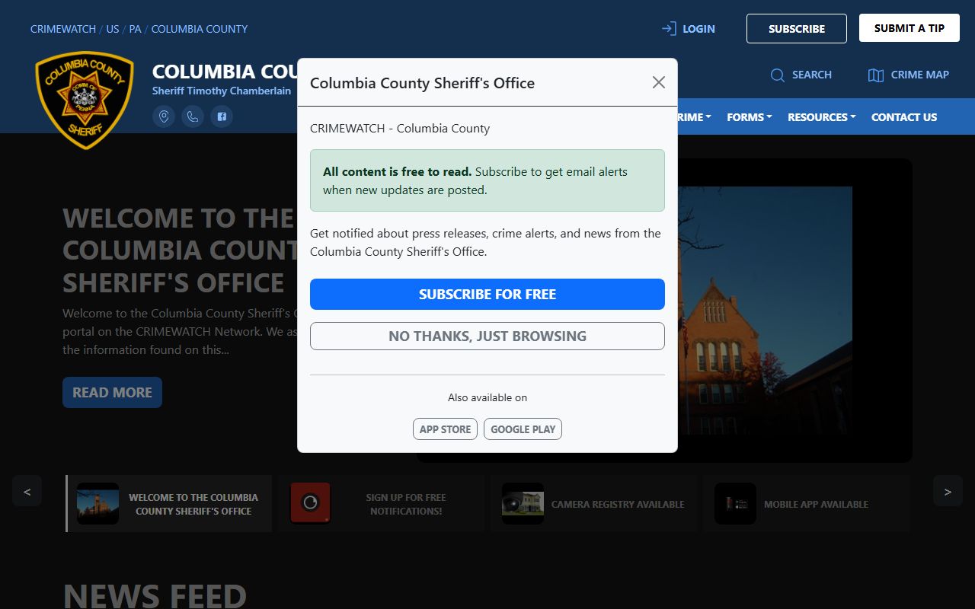This screenshot has width=975, height=609.
Task: Open the SEARCH magnifier icon
Action: point(778,75)
